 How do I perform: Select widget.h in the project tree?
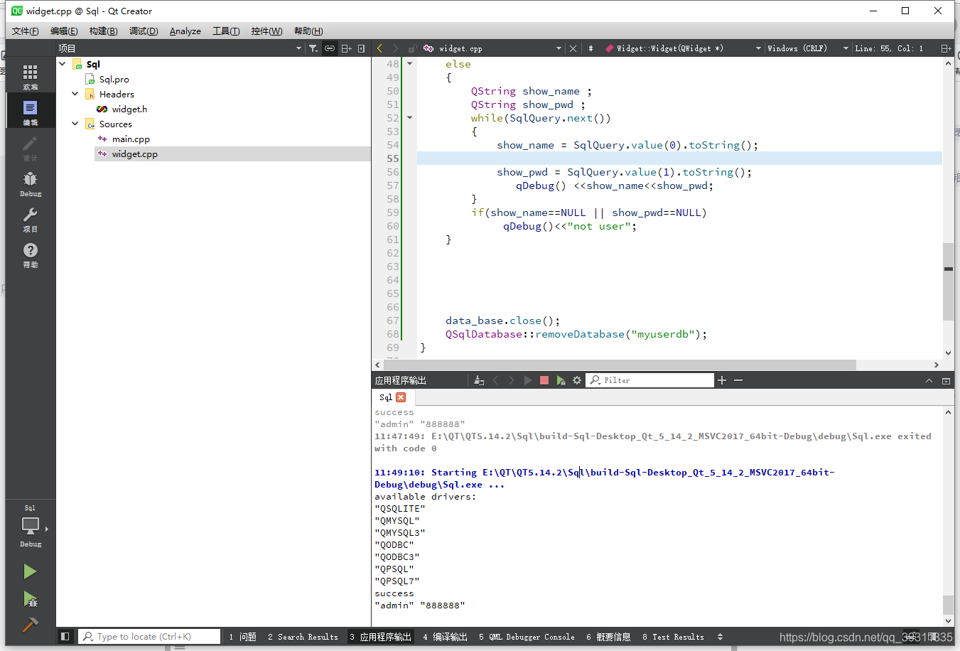[x=129, y=109]
